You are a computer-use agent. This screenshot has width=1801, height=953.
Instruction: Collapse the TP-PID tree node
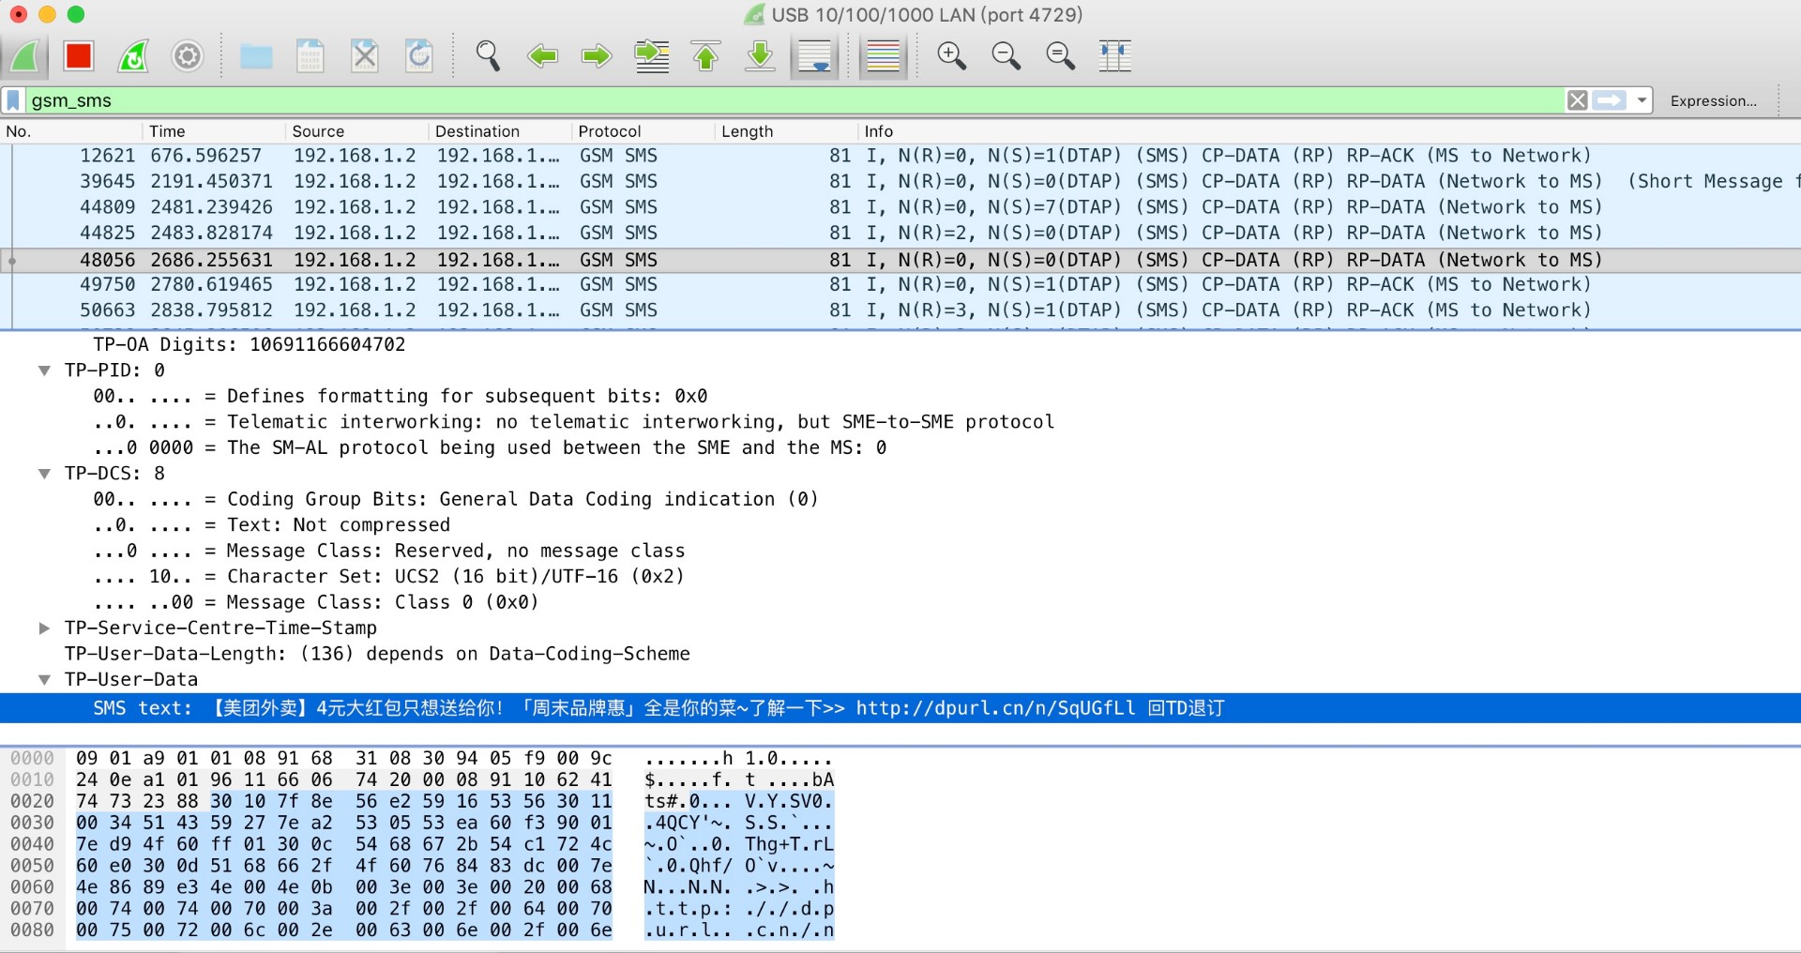(x=44, y=371)
